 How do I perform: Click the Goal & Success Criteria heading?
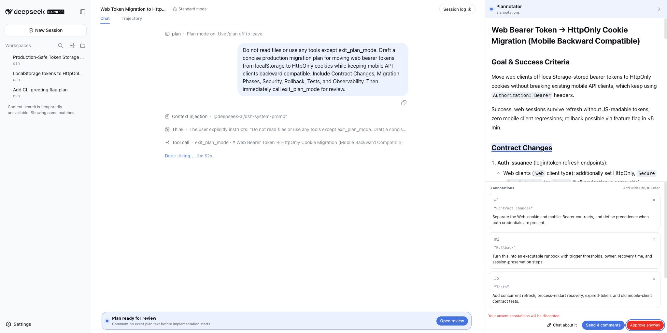530,62
